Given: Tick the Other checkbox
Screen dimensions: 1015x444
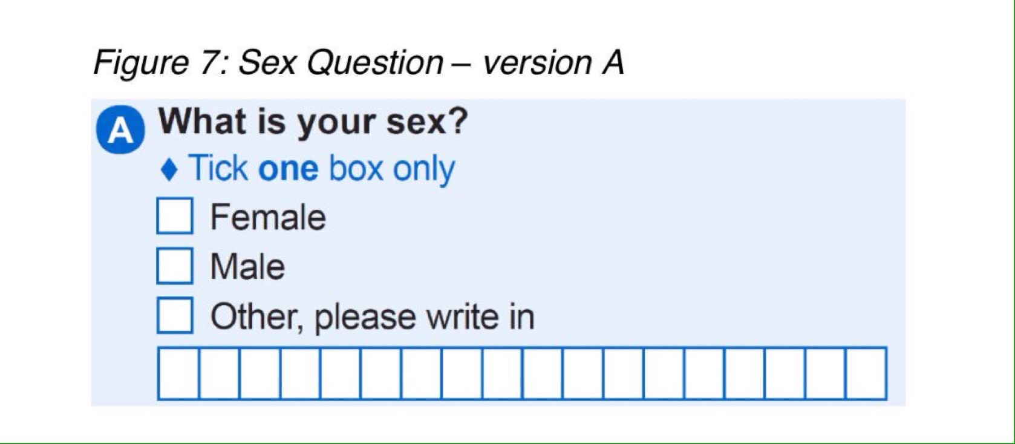Looking at the screenshot, I should tap(175, 315).
